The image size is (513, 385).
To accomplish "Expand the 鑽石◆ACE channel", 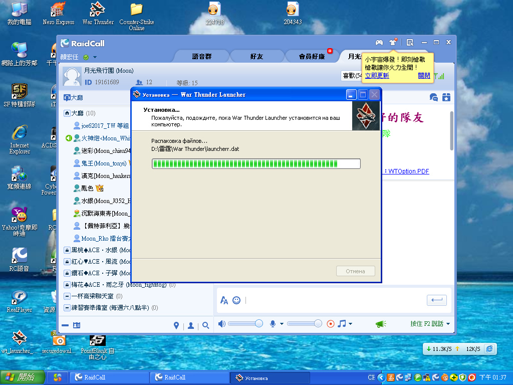I will click(67, 273).
